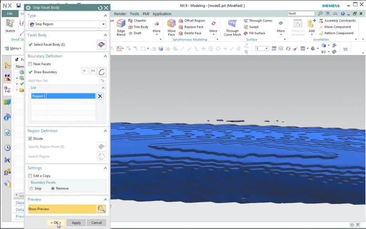This screenshot has height=229, width=366.
Task: Select the Fill Surface command
Action: (254, 33)
